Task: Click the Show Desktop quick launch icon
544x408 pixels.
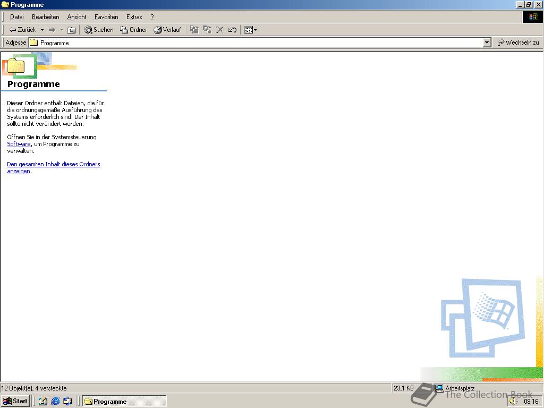Action: (x=42, y=402)
